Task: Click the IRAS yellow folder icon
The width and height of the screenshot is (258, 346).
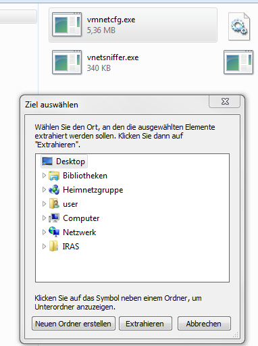Action: [x=54, y=246]
